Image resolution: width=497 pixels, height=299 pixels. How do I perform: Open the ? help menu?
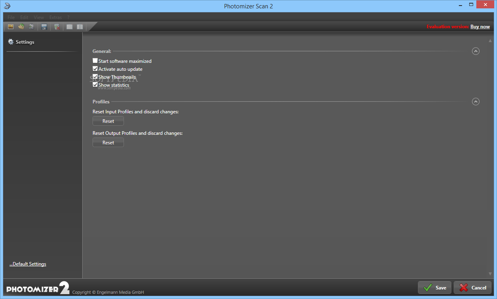coord(68,17)
